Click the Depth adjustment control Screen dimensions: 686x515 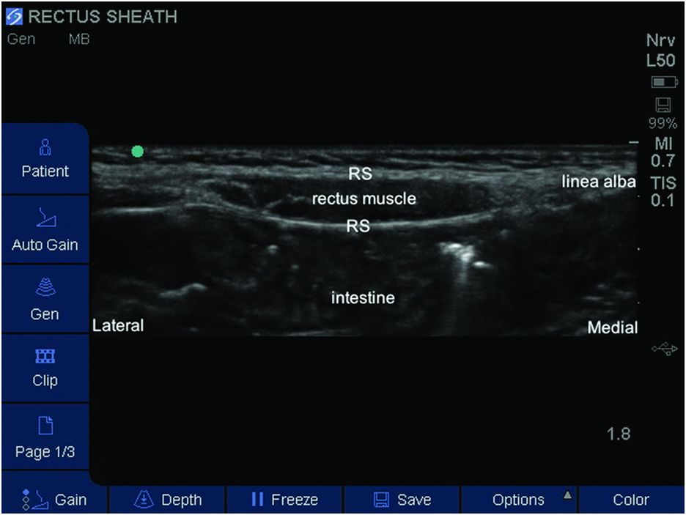(167, 500)
